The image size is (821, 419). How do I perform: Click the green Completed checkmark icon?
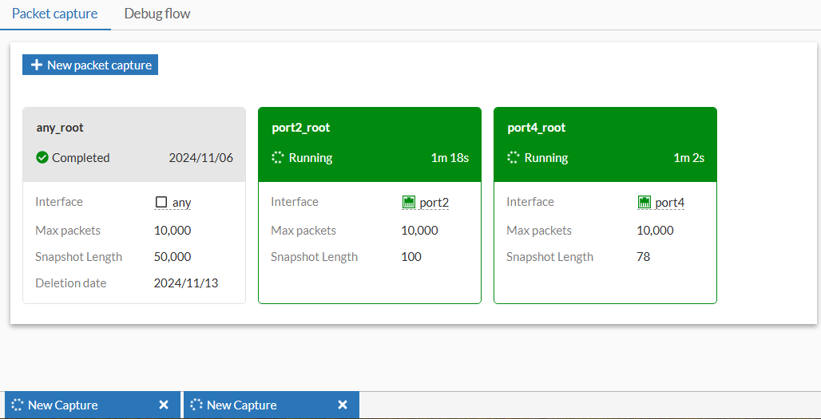(x=42, y=158)
